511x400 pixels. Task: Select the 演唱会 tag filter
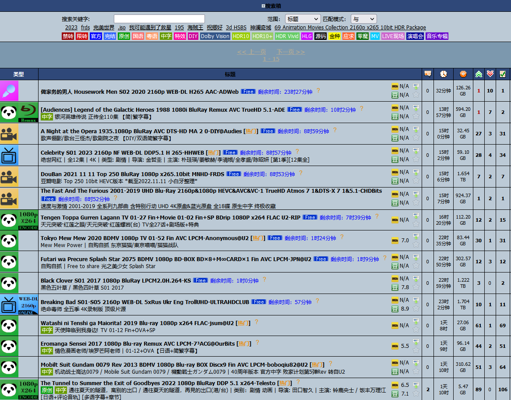[415, 36]
